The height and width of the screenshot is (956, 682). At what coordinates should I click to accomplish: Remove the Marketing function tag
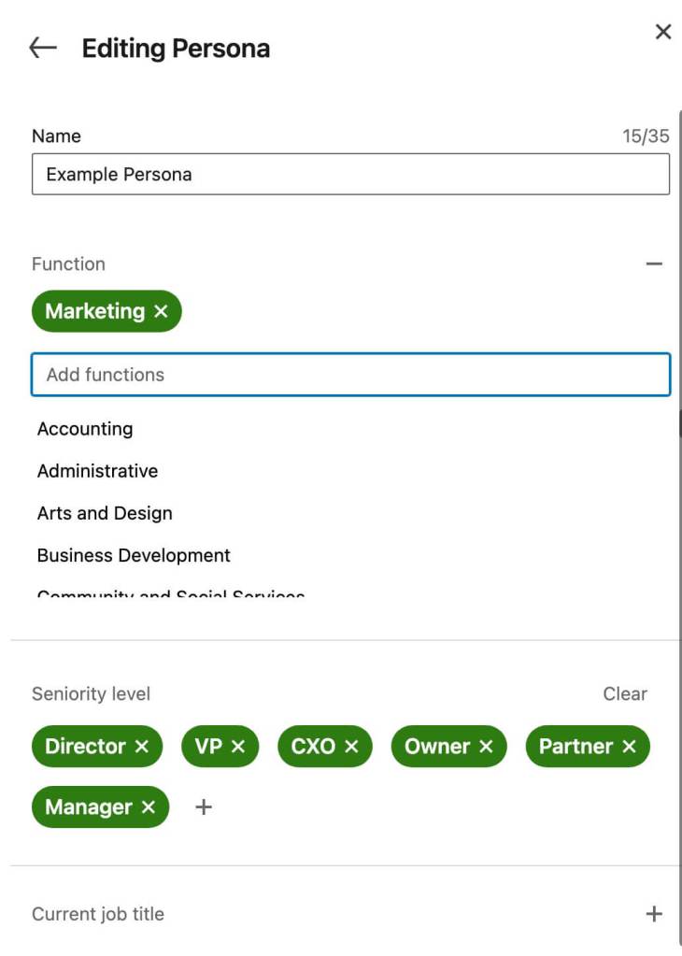161,311
